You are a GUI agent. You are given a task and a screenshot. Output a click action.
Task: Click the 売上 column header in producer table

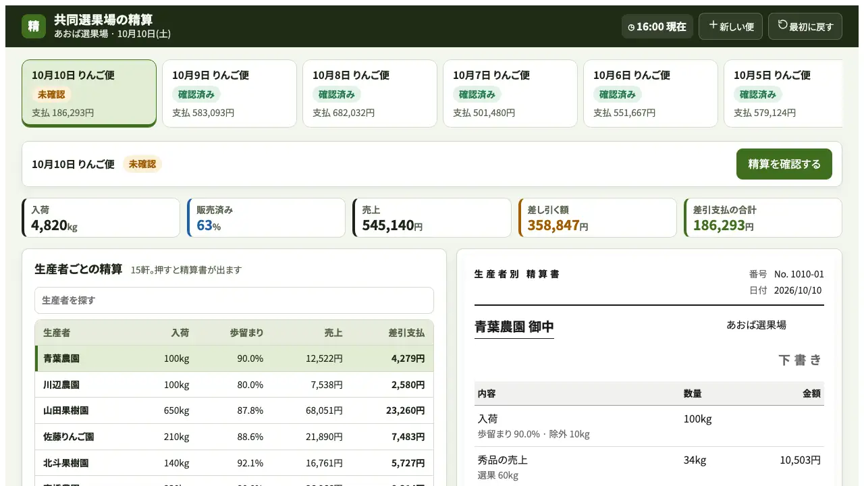[x=333, y=333]
